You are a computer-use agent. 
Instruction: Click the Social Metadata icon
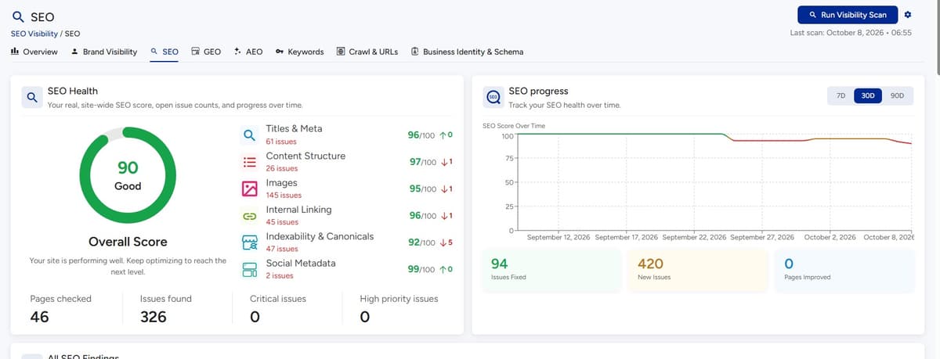249,269
